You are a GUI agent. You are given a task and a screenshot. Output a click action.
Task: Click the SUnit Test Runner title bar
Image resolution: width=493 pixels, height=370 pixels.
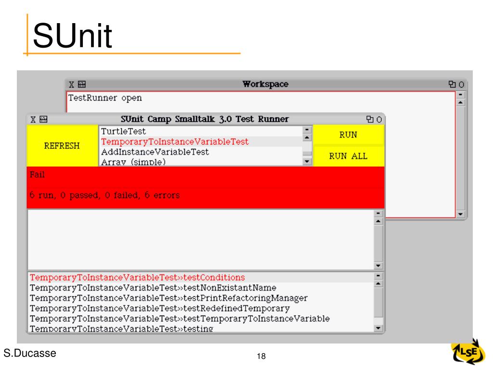pyautogui.click(x=205, y=119)
